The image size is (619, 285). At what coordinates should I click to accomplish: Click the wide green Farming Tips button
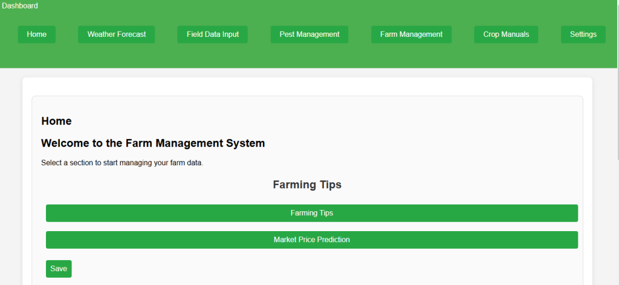coord(311,213)
